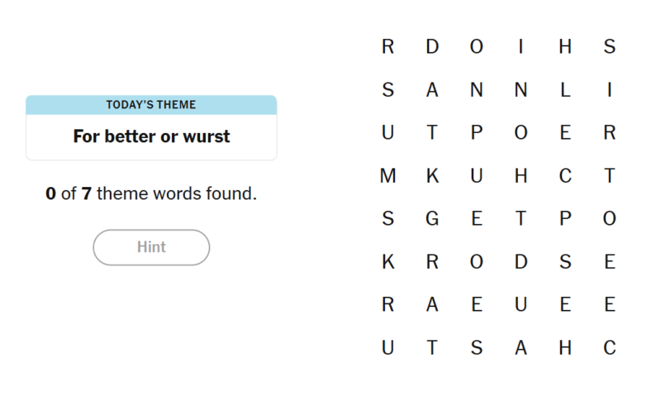Click the '0 of 7 theme words found' text

coord(151,193)
